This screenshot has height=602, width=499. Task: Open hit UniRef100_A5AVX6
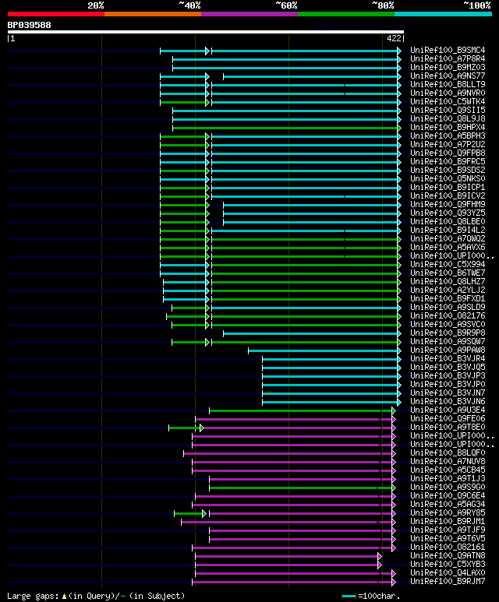(x=448, y=247)
